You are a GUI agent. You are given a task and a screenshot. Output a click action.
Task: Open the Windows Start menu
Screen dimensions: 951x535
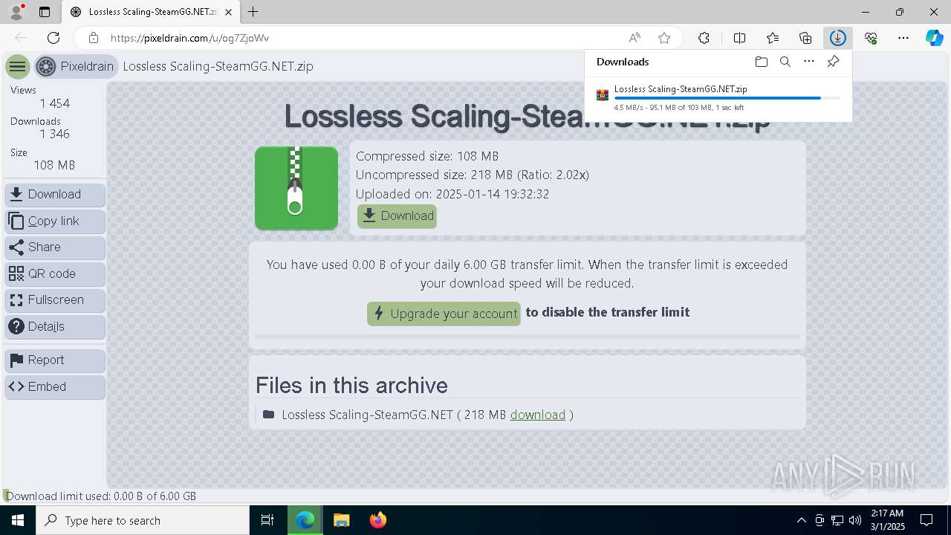point(18,520)
